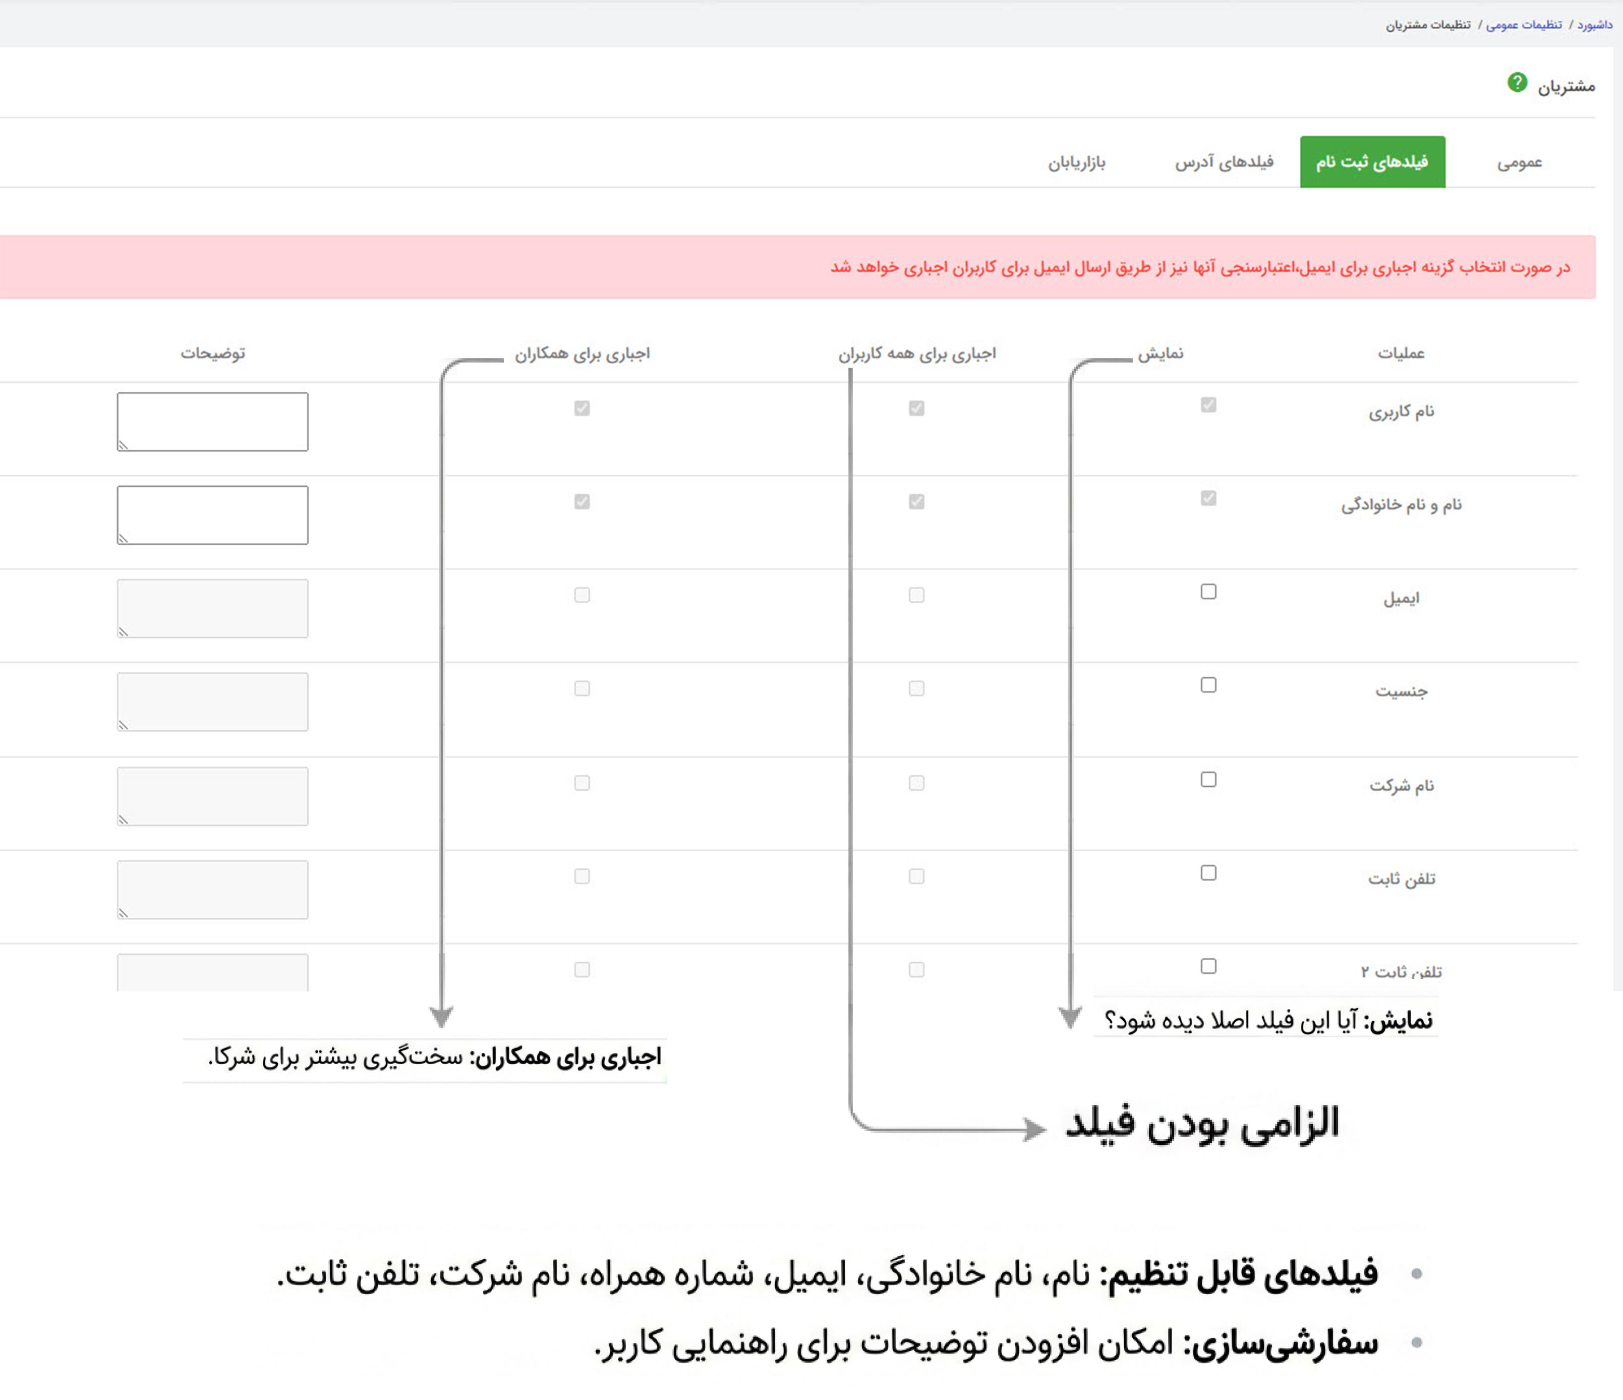Click the عملیات column header
Screen dimensions: 1623x1400
tap(1401, 354)
